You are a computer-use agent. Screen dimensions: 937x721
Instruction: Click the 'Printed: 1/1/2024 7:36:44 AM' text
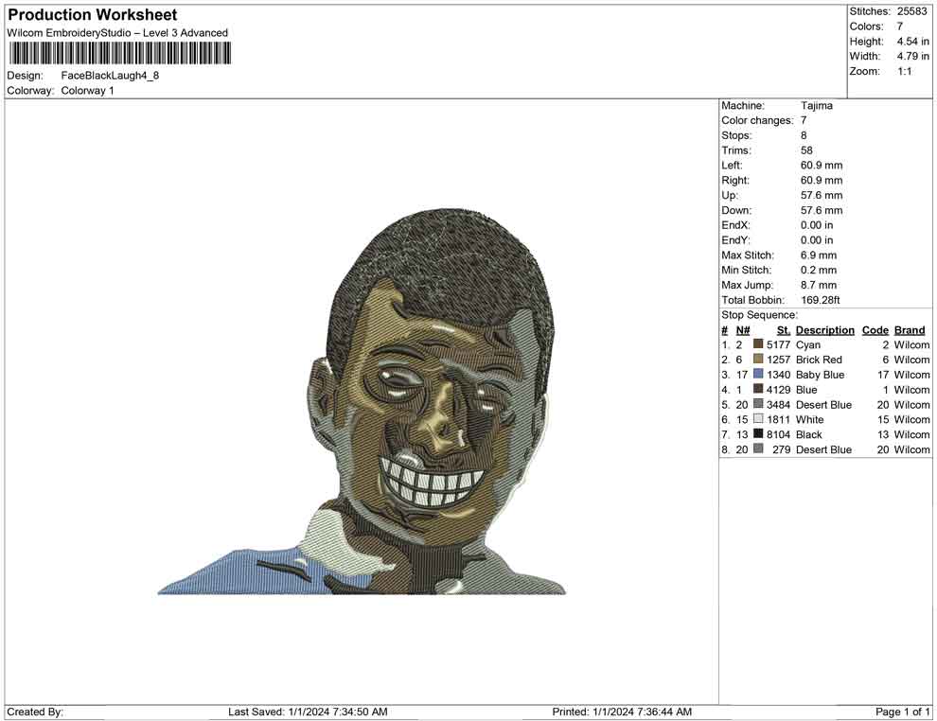click(622, 712)
